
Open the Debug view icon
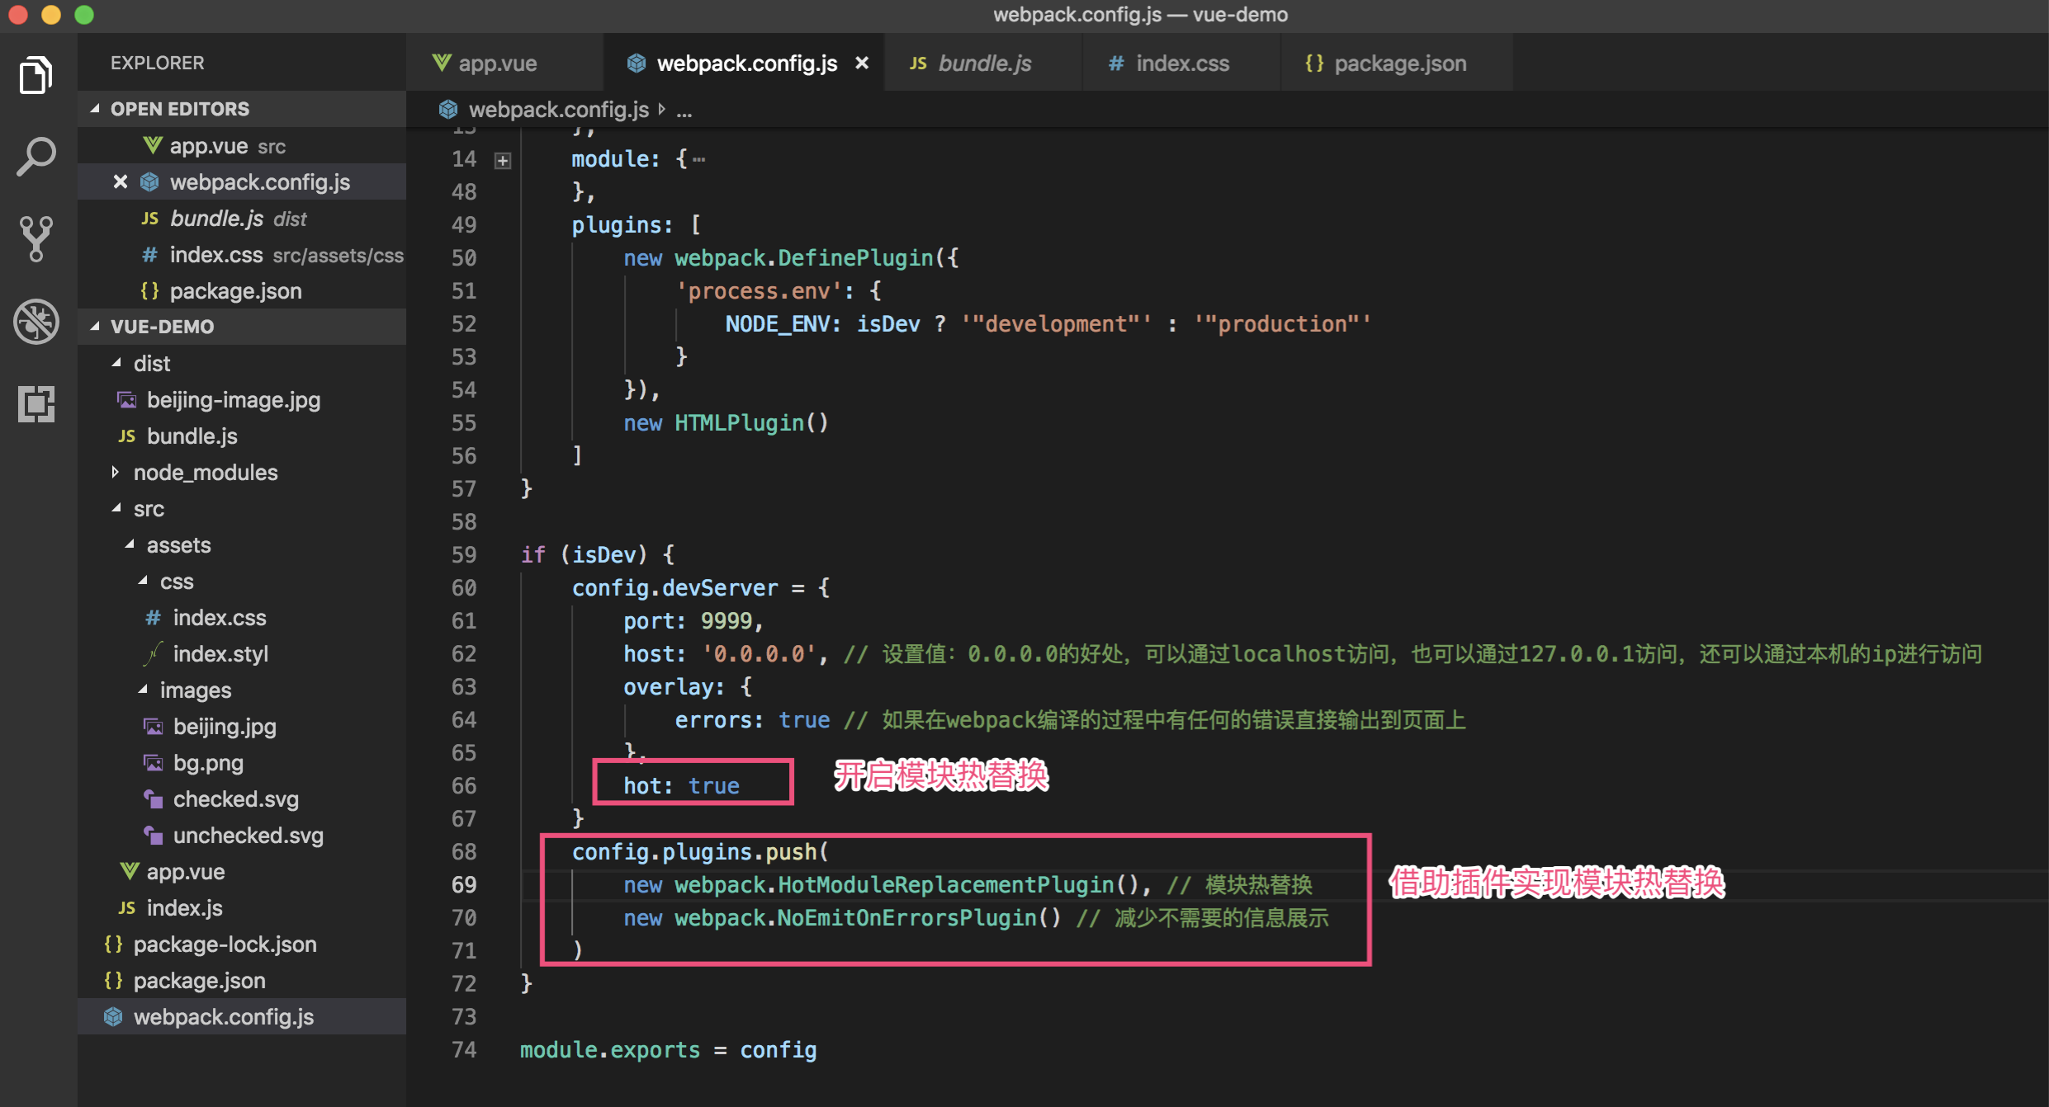pos(35,321)
